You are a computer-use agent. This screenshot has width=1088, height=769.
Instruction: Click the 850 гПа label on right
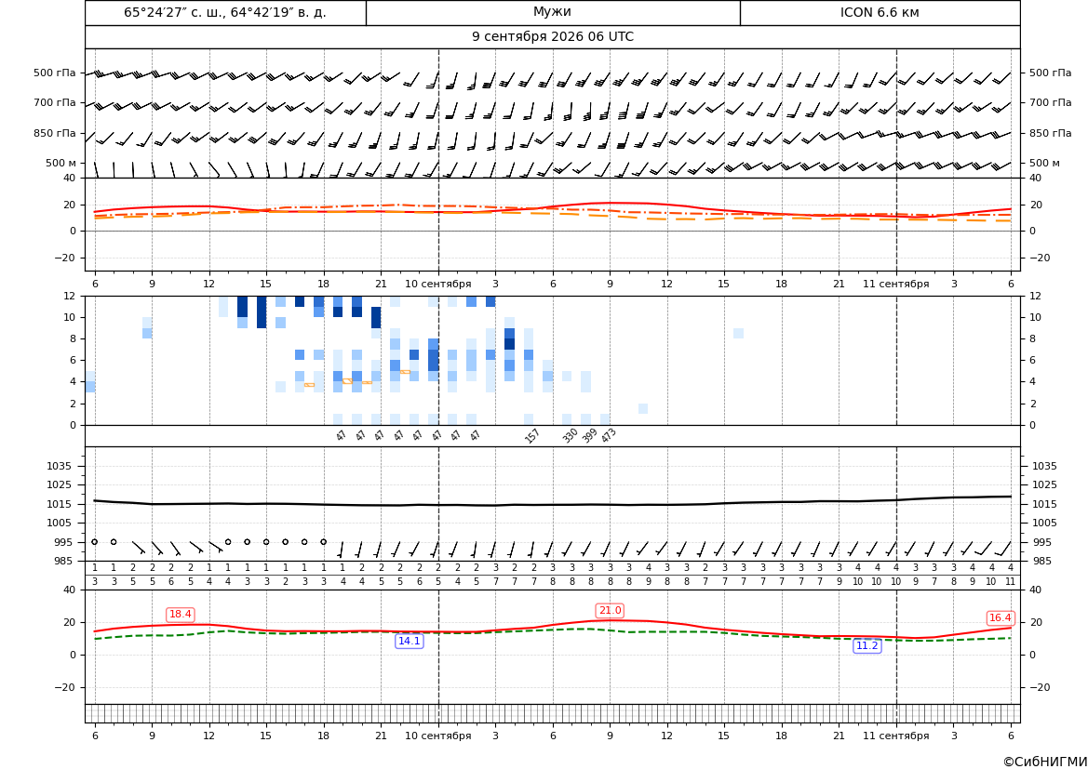pos(1051,133)
